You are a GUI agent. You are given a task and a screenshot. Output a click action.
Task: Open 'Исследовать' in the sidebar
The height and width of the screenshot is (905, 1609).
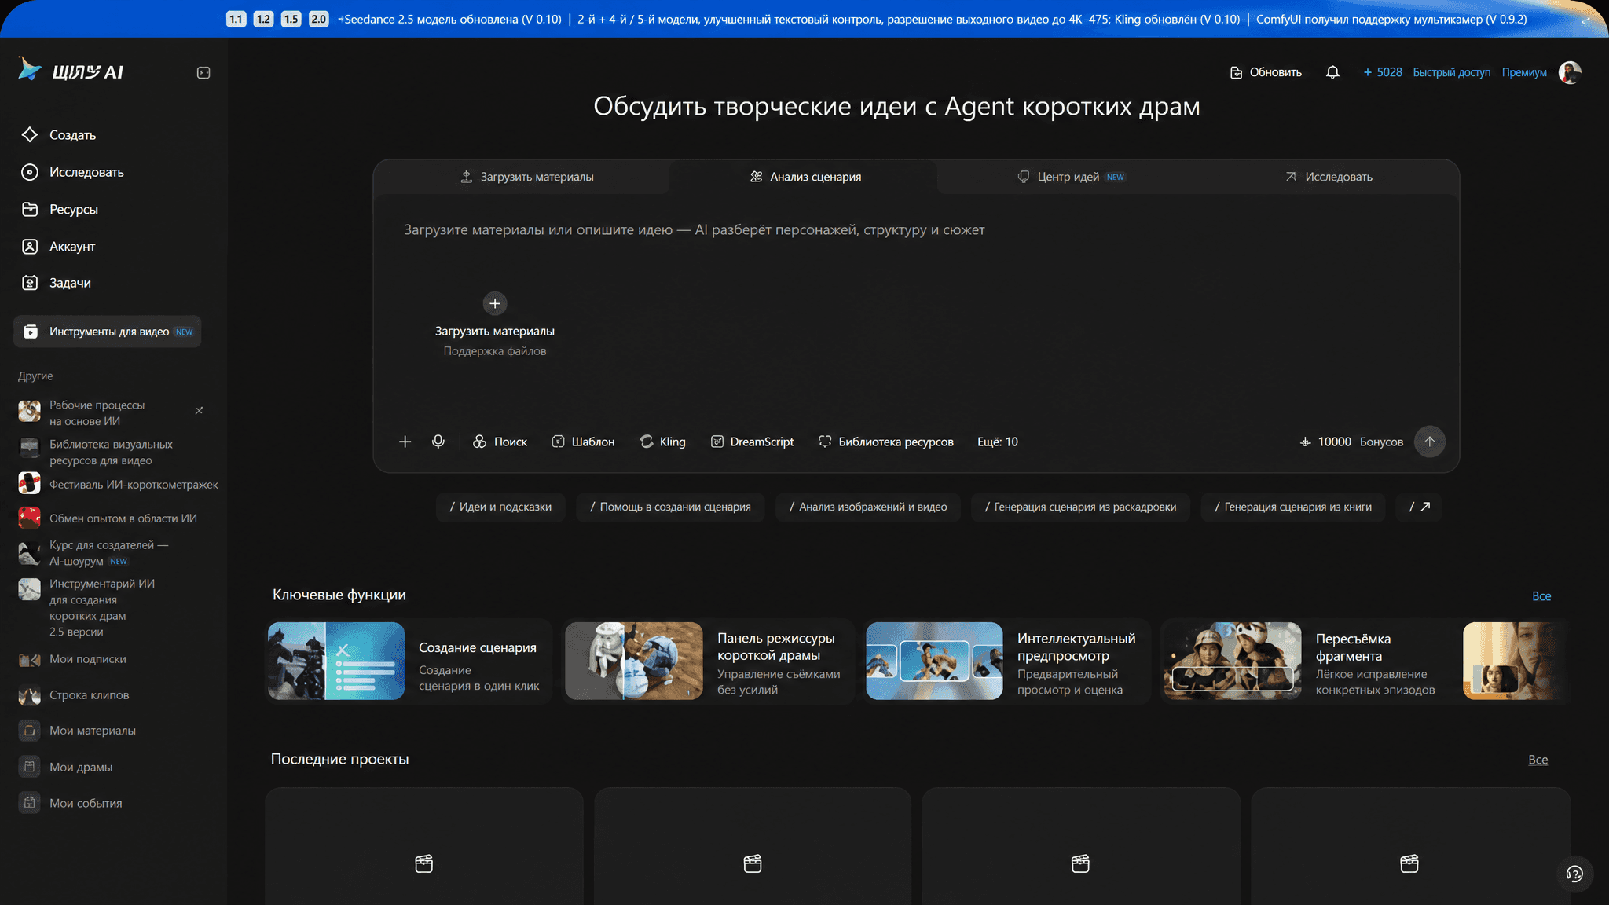[73, 172]
